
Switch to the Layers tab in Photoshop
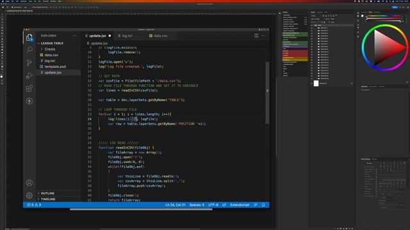[313, 12]
